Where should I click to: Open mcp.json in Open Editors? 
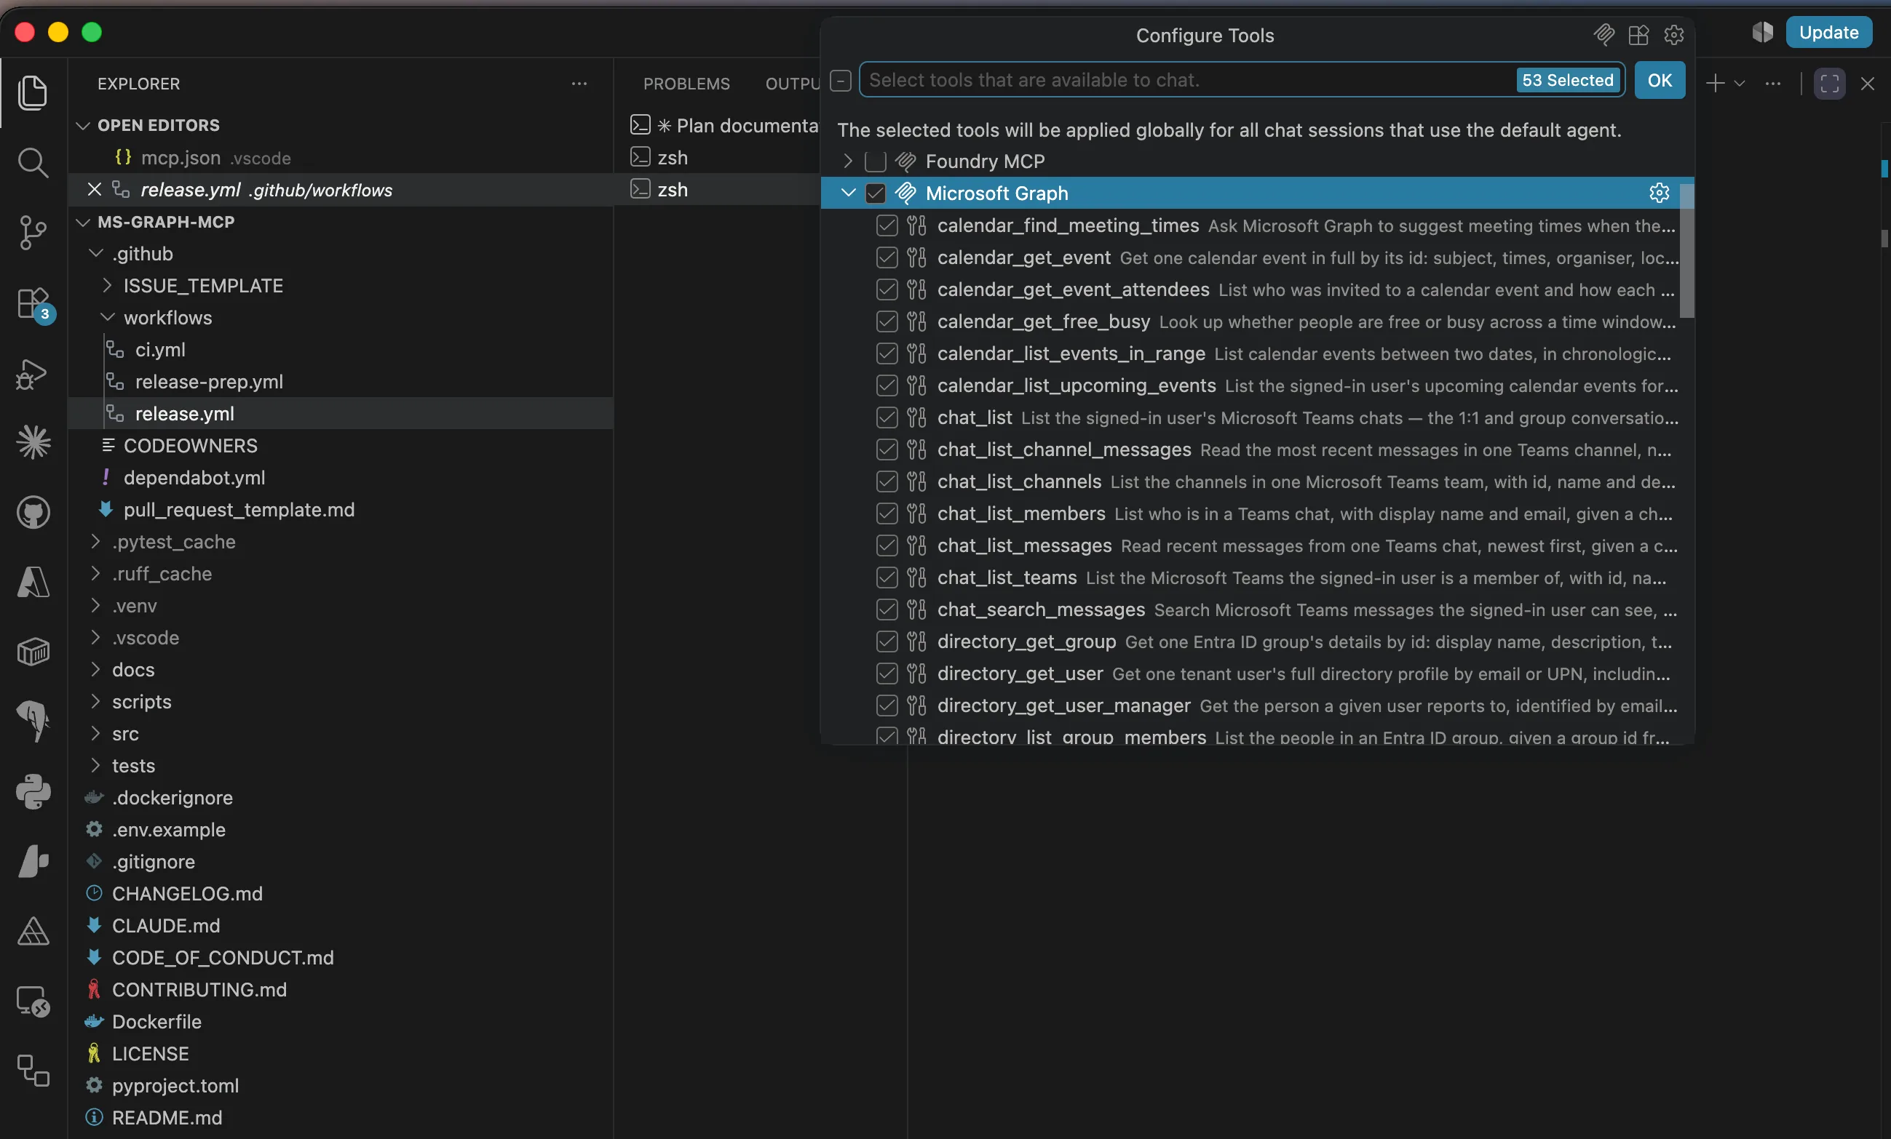click(340, 158)
